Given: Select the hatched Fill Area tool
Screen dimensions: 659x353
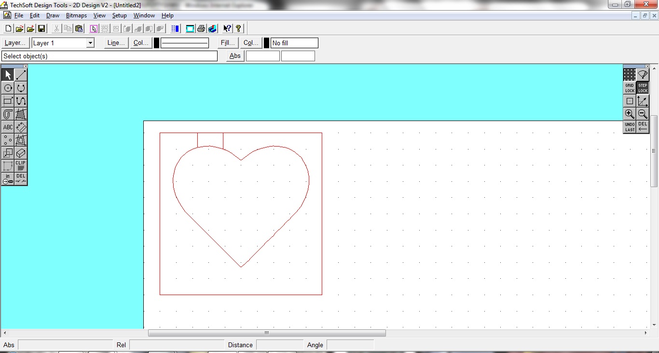Looking at the screenshot, I should [x=21, y=114].
